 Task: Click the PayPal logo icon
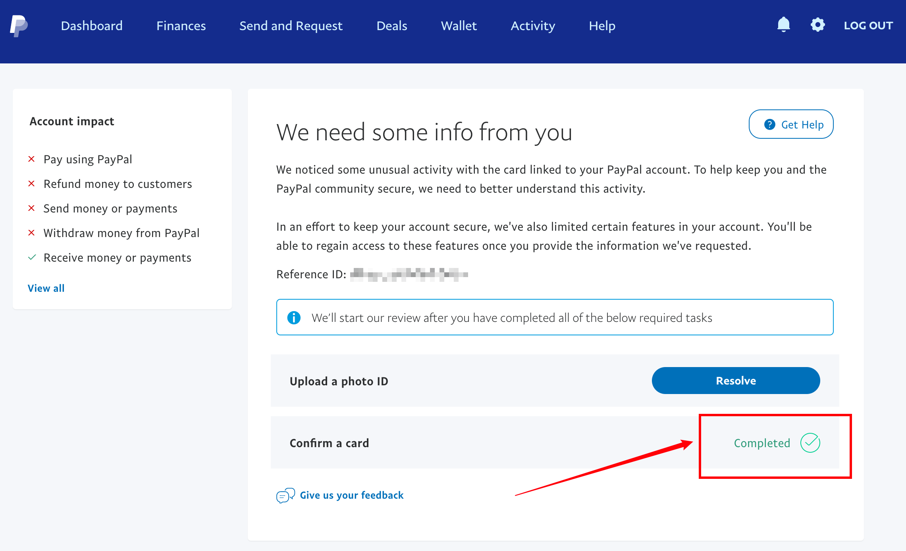coord(19,26)
